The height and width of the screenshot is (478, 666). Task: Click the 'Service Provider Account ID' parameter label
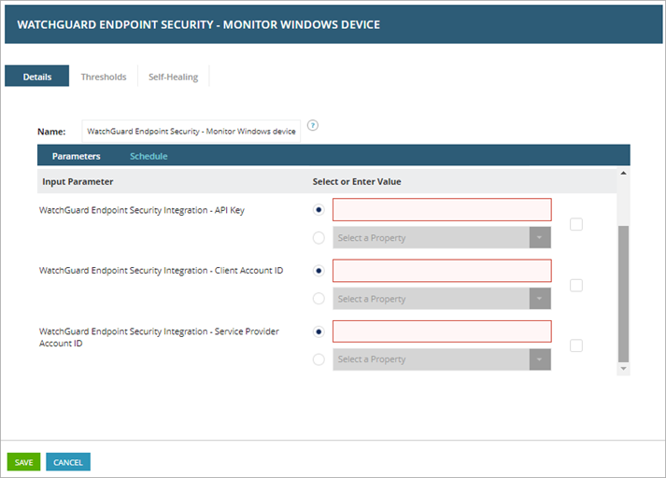tap(159, 337)
